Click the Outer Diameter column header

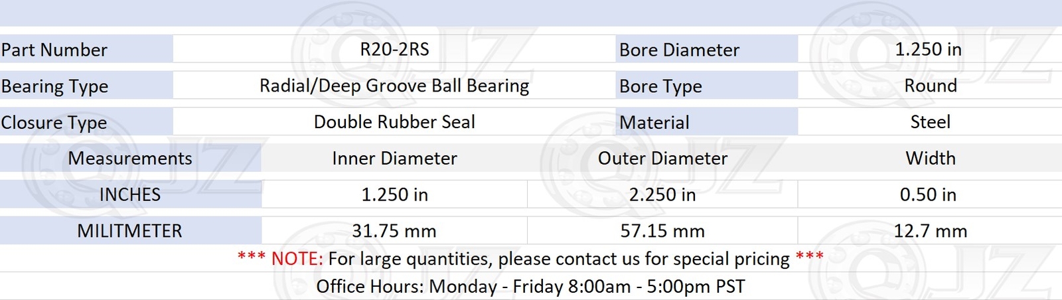pyautogui.click(x=662, y=158)
